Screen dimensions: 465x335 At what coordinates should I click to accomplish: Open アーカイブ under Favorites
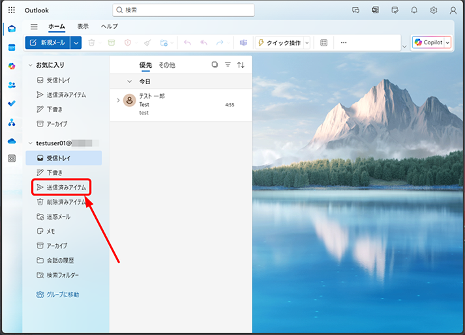pos(64,124)
